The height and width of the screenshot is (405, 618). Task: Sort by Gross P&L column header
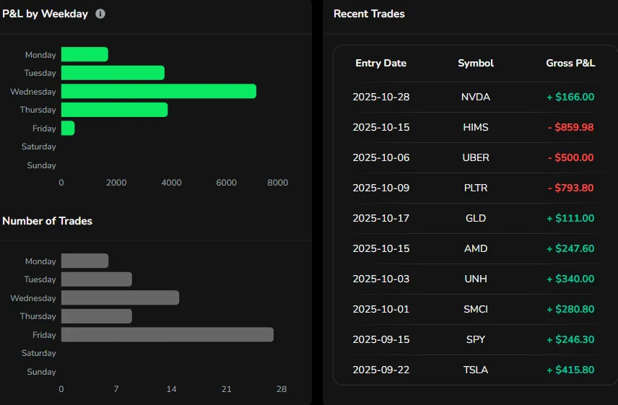pos(570,64)
